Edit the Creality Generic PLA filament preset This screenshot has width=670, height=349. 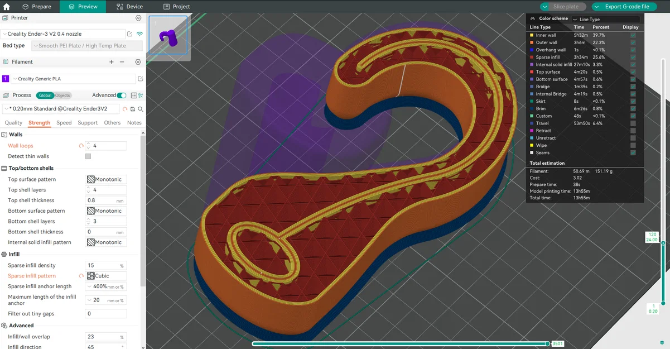click(141, 79)
